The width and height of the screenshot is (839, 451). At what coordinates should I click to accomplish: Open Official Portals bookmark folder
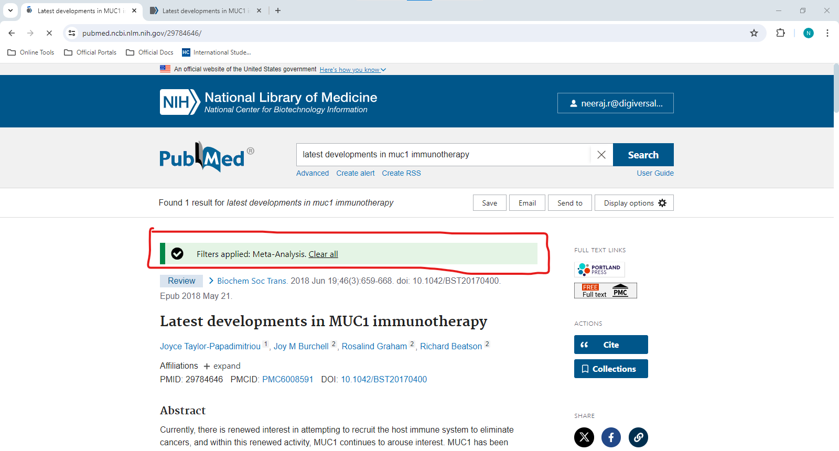[x=90, y=52]
